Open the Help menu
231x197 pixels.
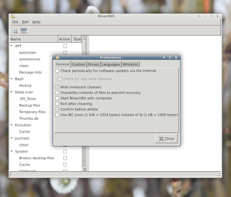coord(36,22)
